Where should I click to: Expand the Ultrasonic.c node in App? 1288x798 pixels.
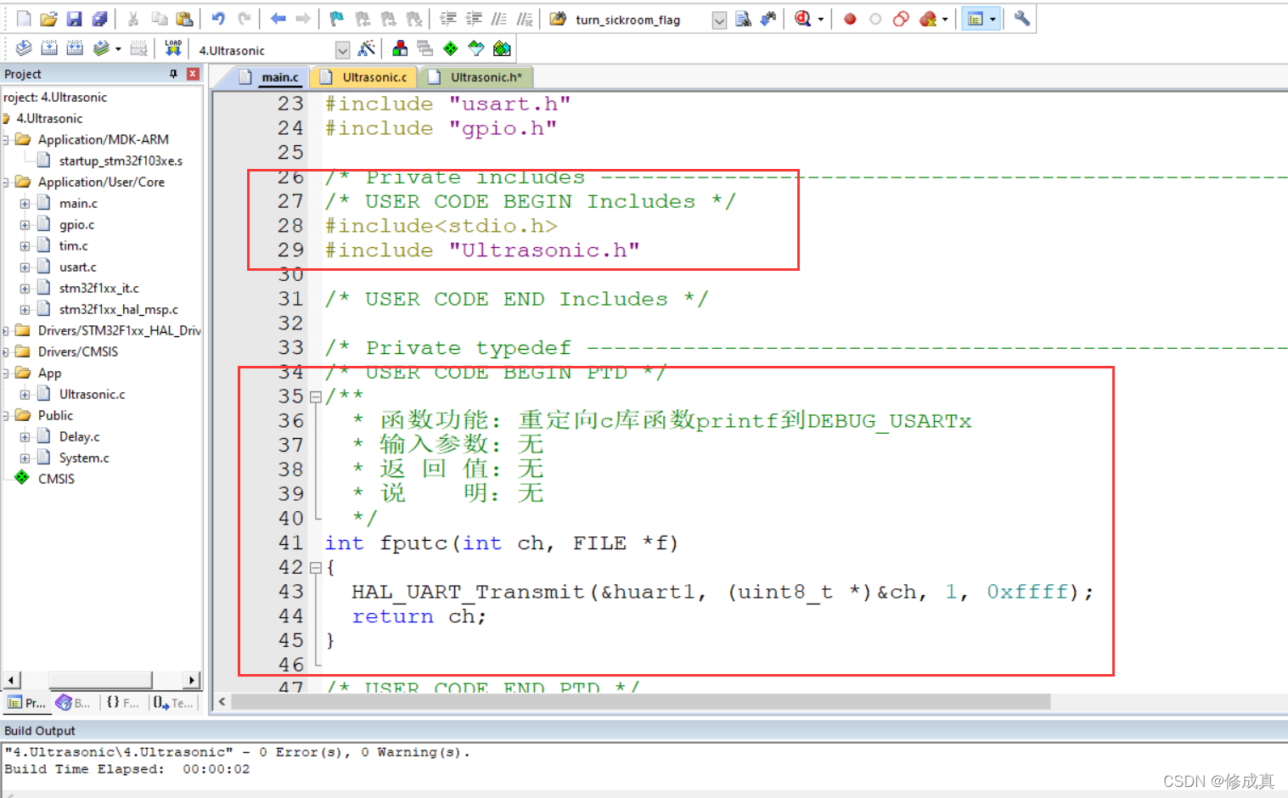point(25,395)
